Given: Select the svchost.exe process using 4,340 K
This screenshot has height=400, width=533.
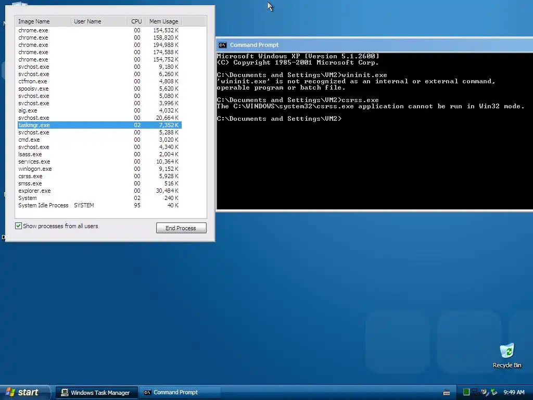Looking at the screenshot, I should [99, 147].
